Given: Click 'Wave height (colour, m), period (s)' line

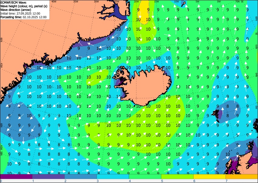Looking at the screenshot, I should pyautogui.click(x=24, y=6).
